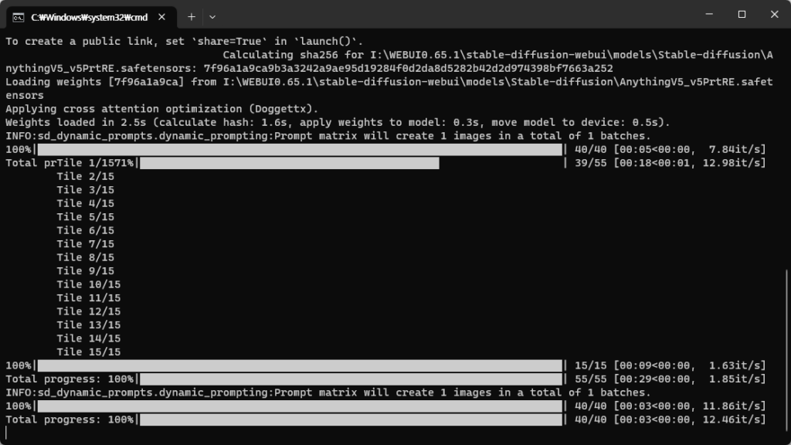Minimize the terminal window
The width and height of the screenshot is (791, 445).
(709, 14)
